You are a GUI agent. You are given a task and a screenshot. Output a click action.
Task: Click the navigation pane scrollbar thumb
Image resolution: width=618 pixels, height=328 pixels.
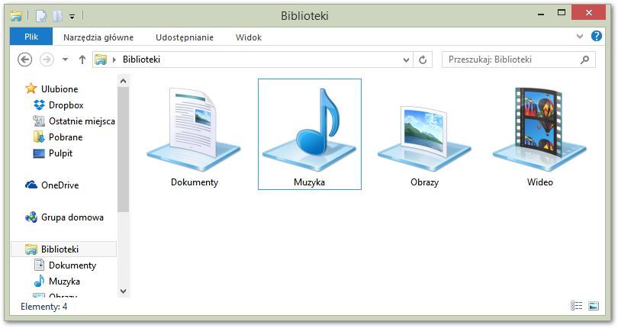(124, 150)
